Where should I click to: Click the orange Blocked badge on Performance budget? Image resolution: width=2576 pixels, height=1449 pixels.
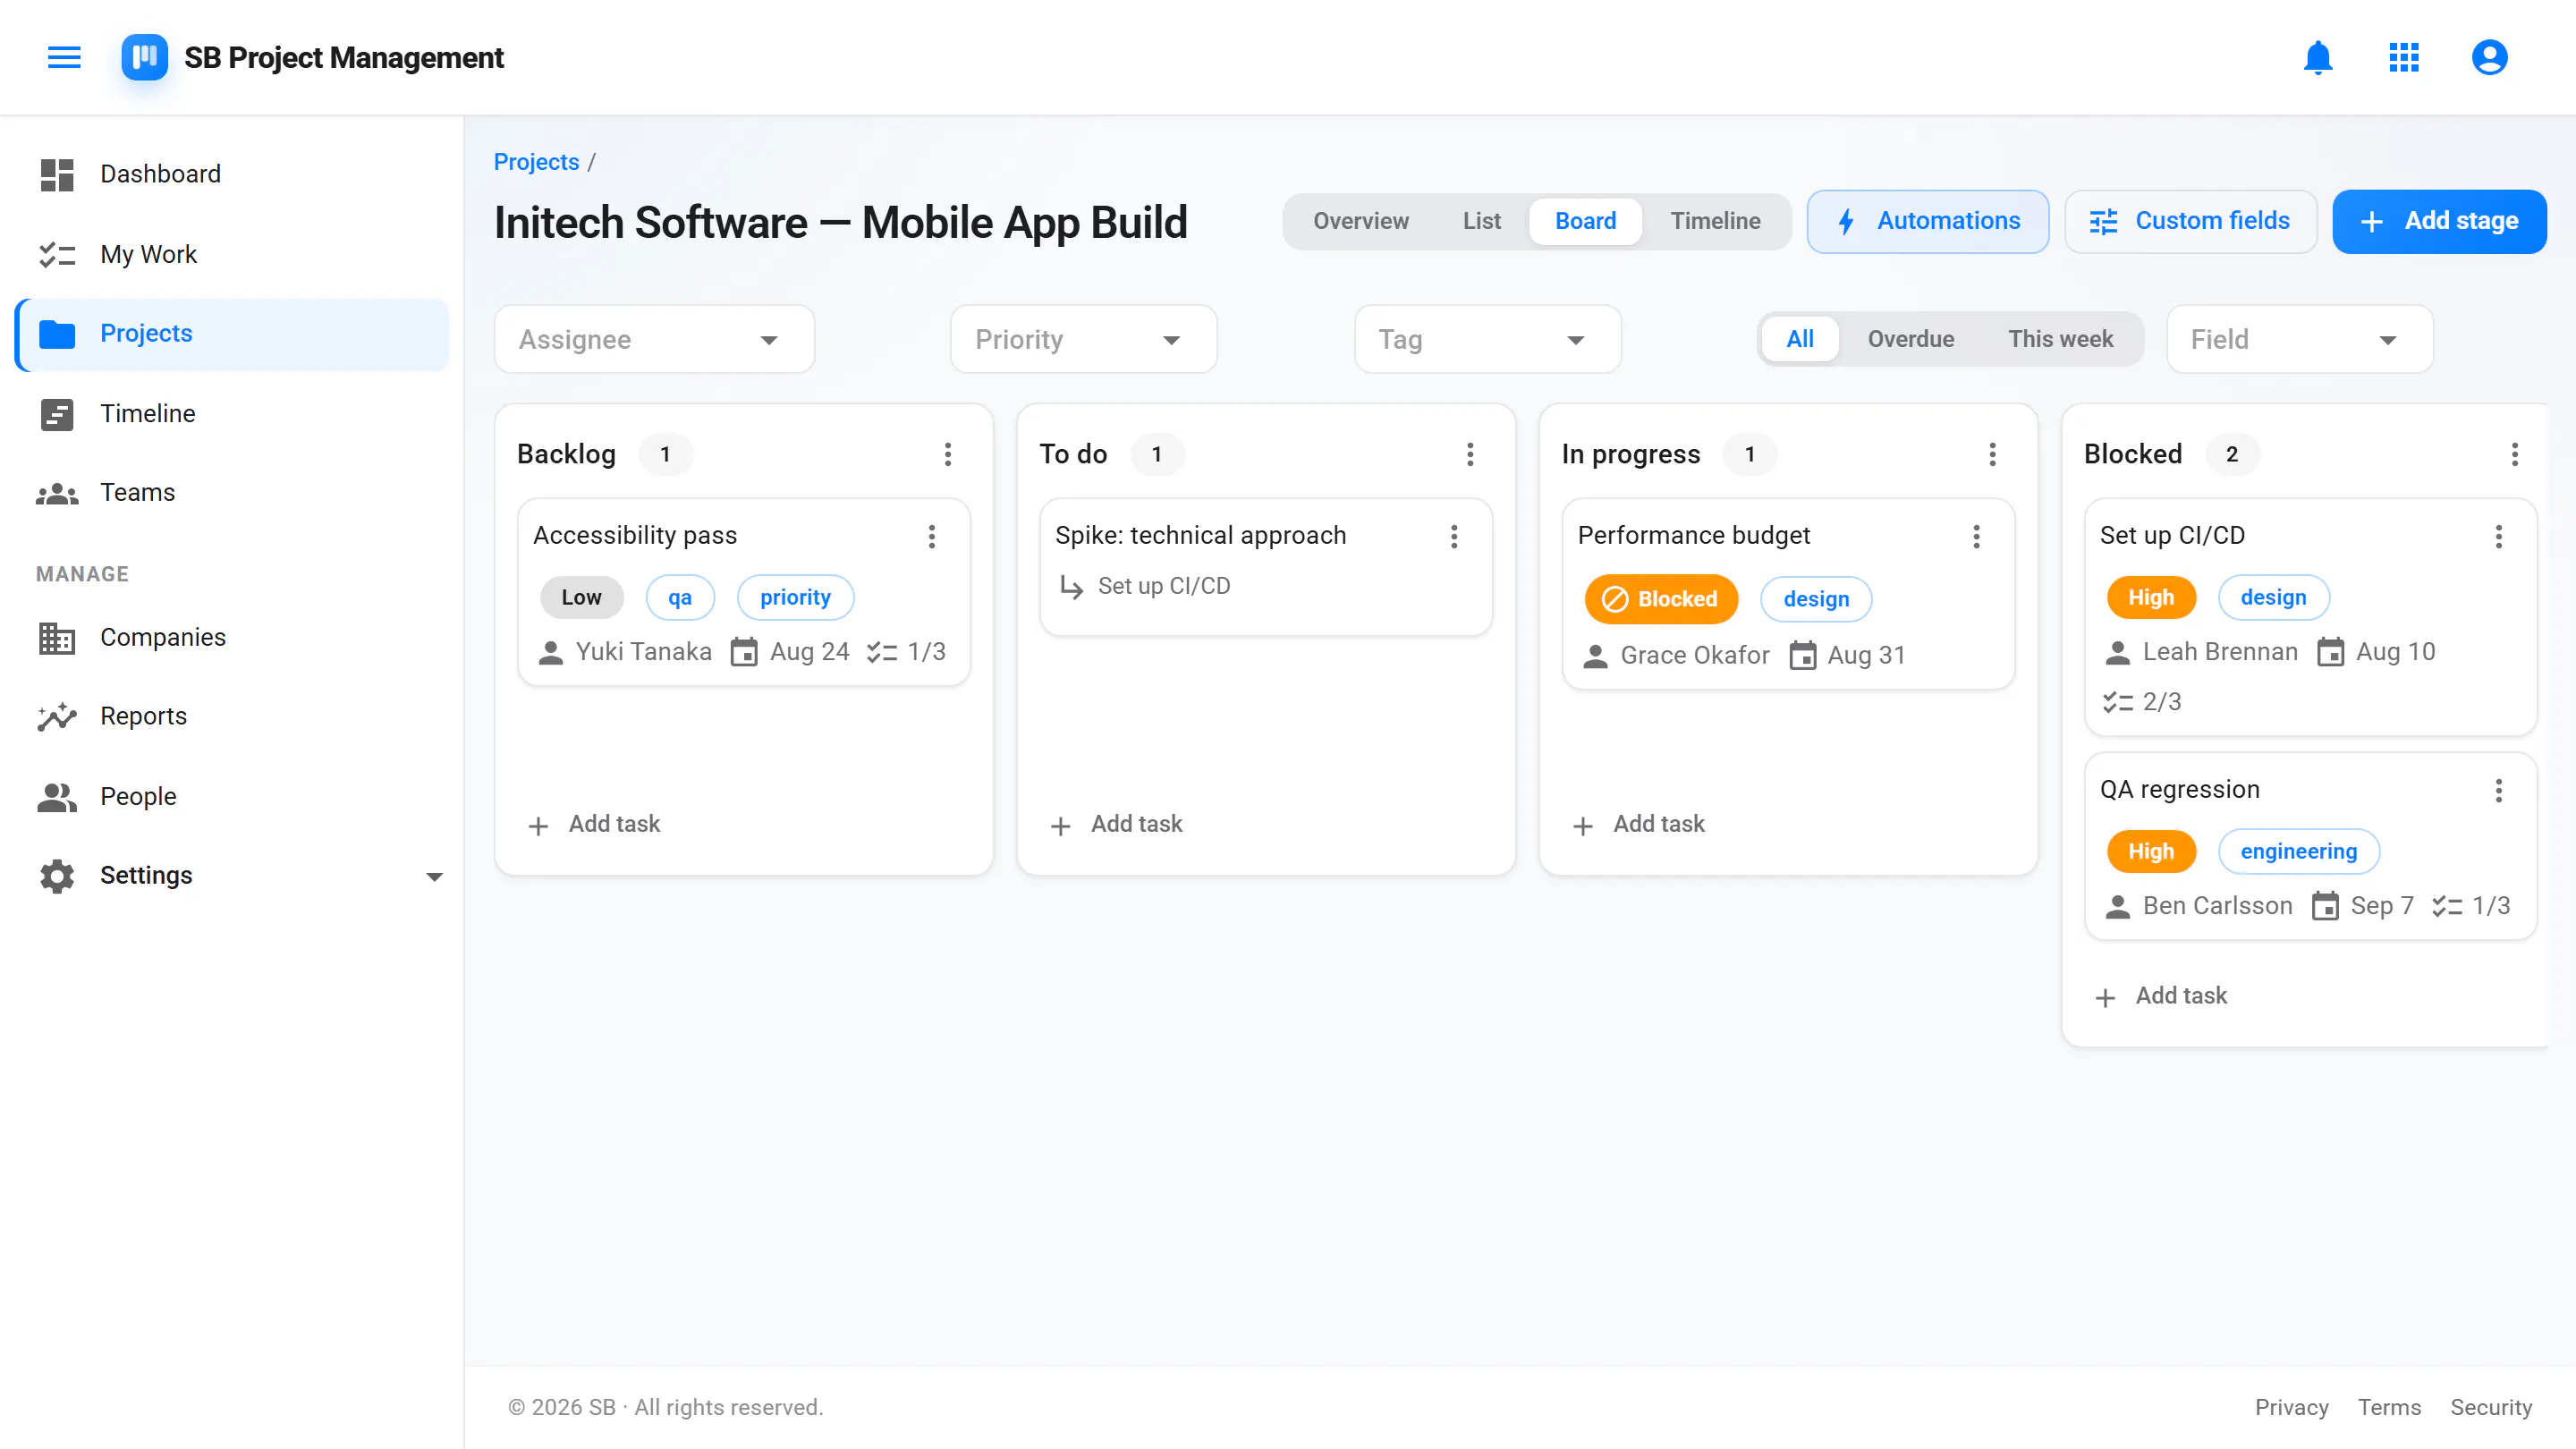tap(1661, 599)
